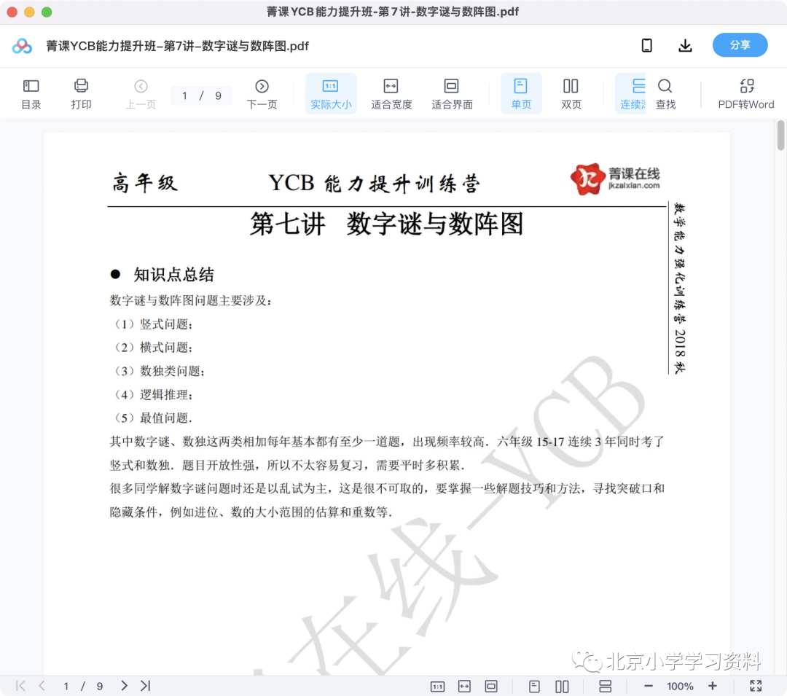Click bottom bar previous page arrow

click(42, 686)
